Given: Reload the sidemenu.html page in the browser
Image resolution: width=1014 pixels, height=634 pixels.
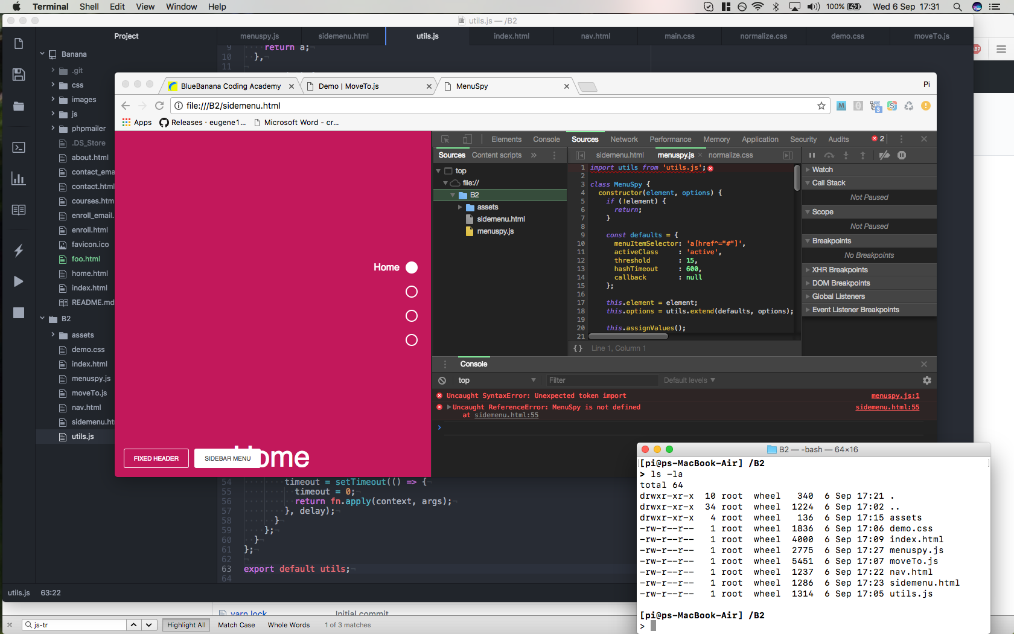Looking at the screenshot, I should [159, 106].
